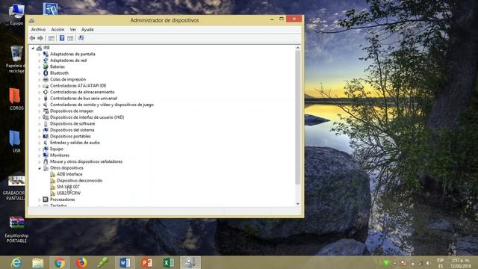The width and height of the screenshot is (478, 269).
Task: Open Internet Explorer from the taskbar
Action: click(16, 262)
